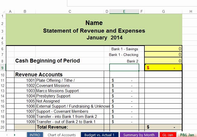
Task: Select column C header
Action: 70,11
